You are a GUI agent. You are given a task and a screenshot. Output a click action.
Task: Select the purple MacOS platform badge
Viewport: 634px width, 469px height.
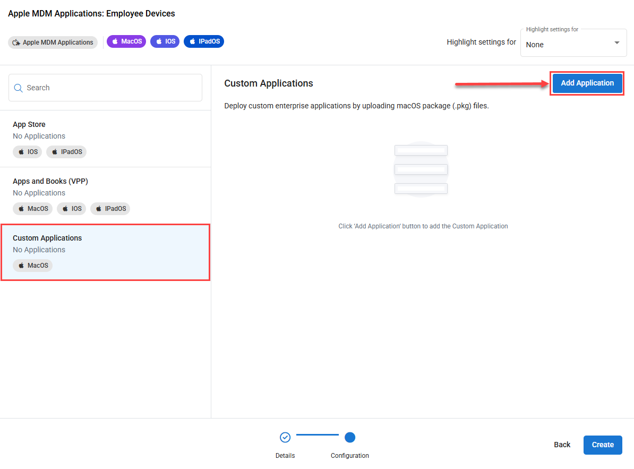pos(126,41)
